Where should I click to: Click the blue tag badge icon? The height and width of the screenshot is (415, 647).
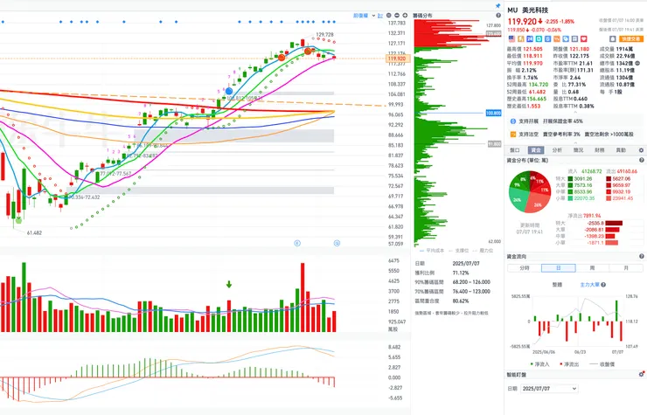[x=566, y=38]
